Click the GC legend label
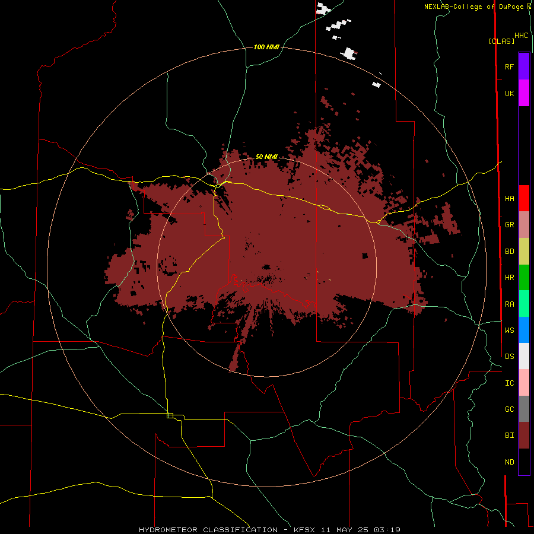This screenshot has height=534, width=534. pos(510,409)
